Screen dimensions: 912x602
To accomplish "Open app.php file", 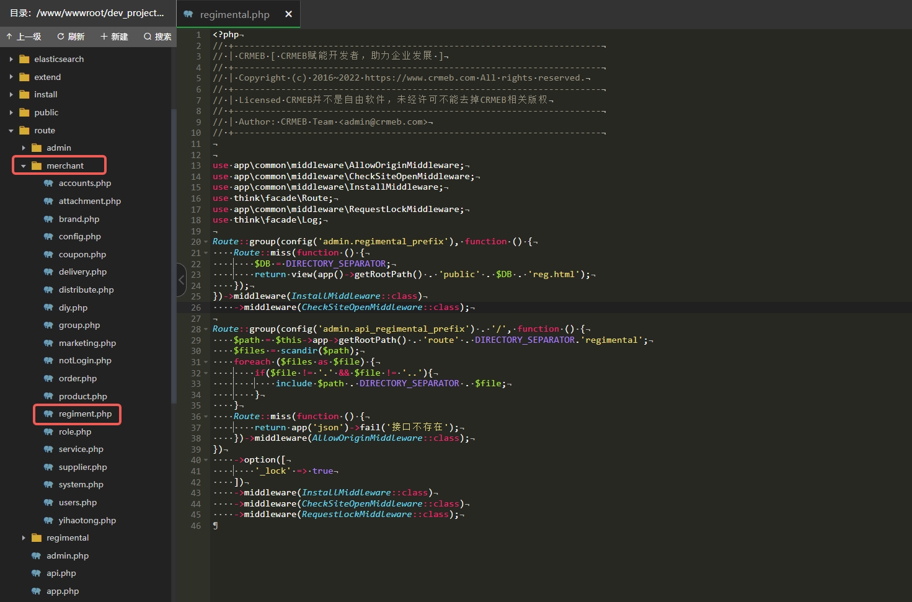I will (63, 591).
